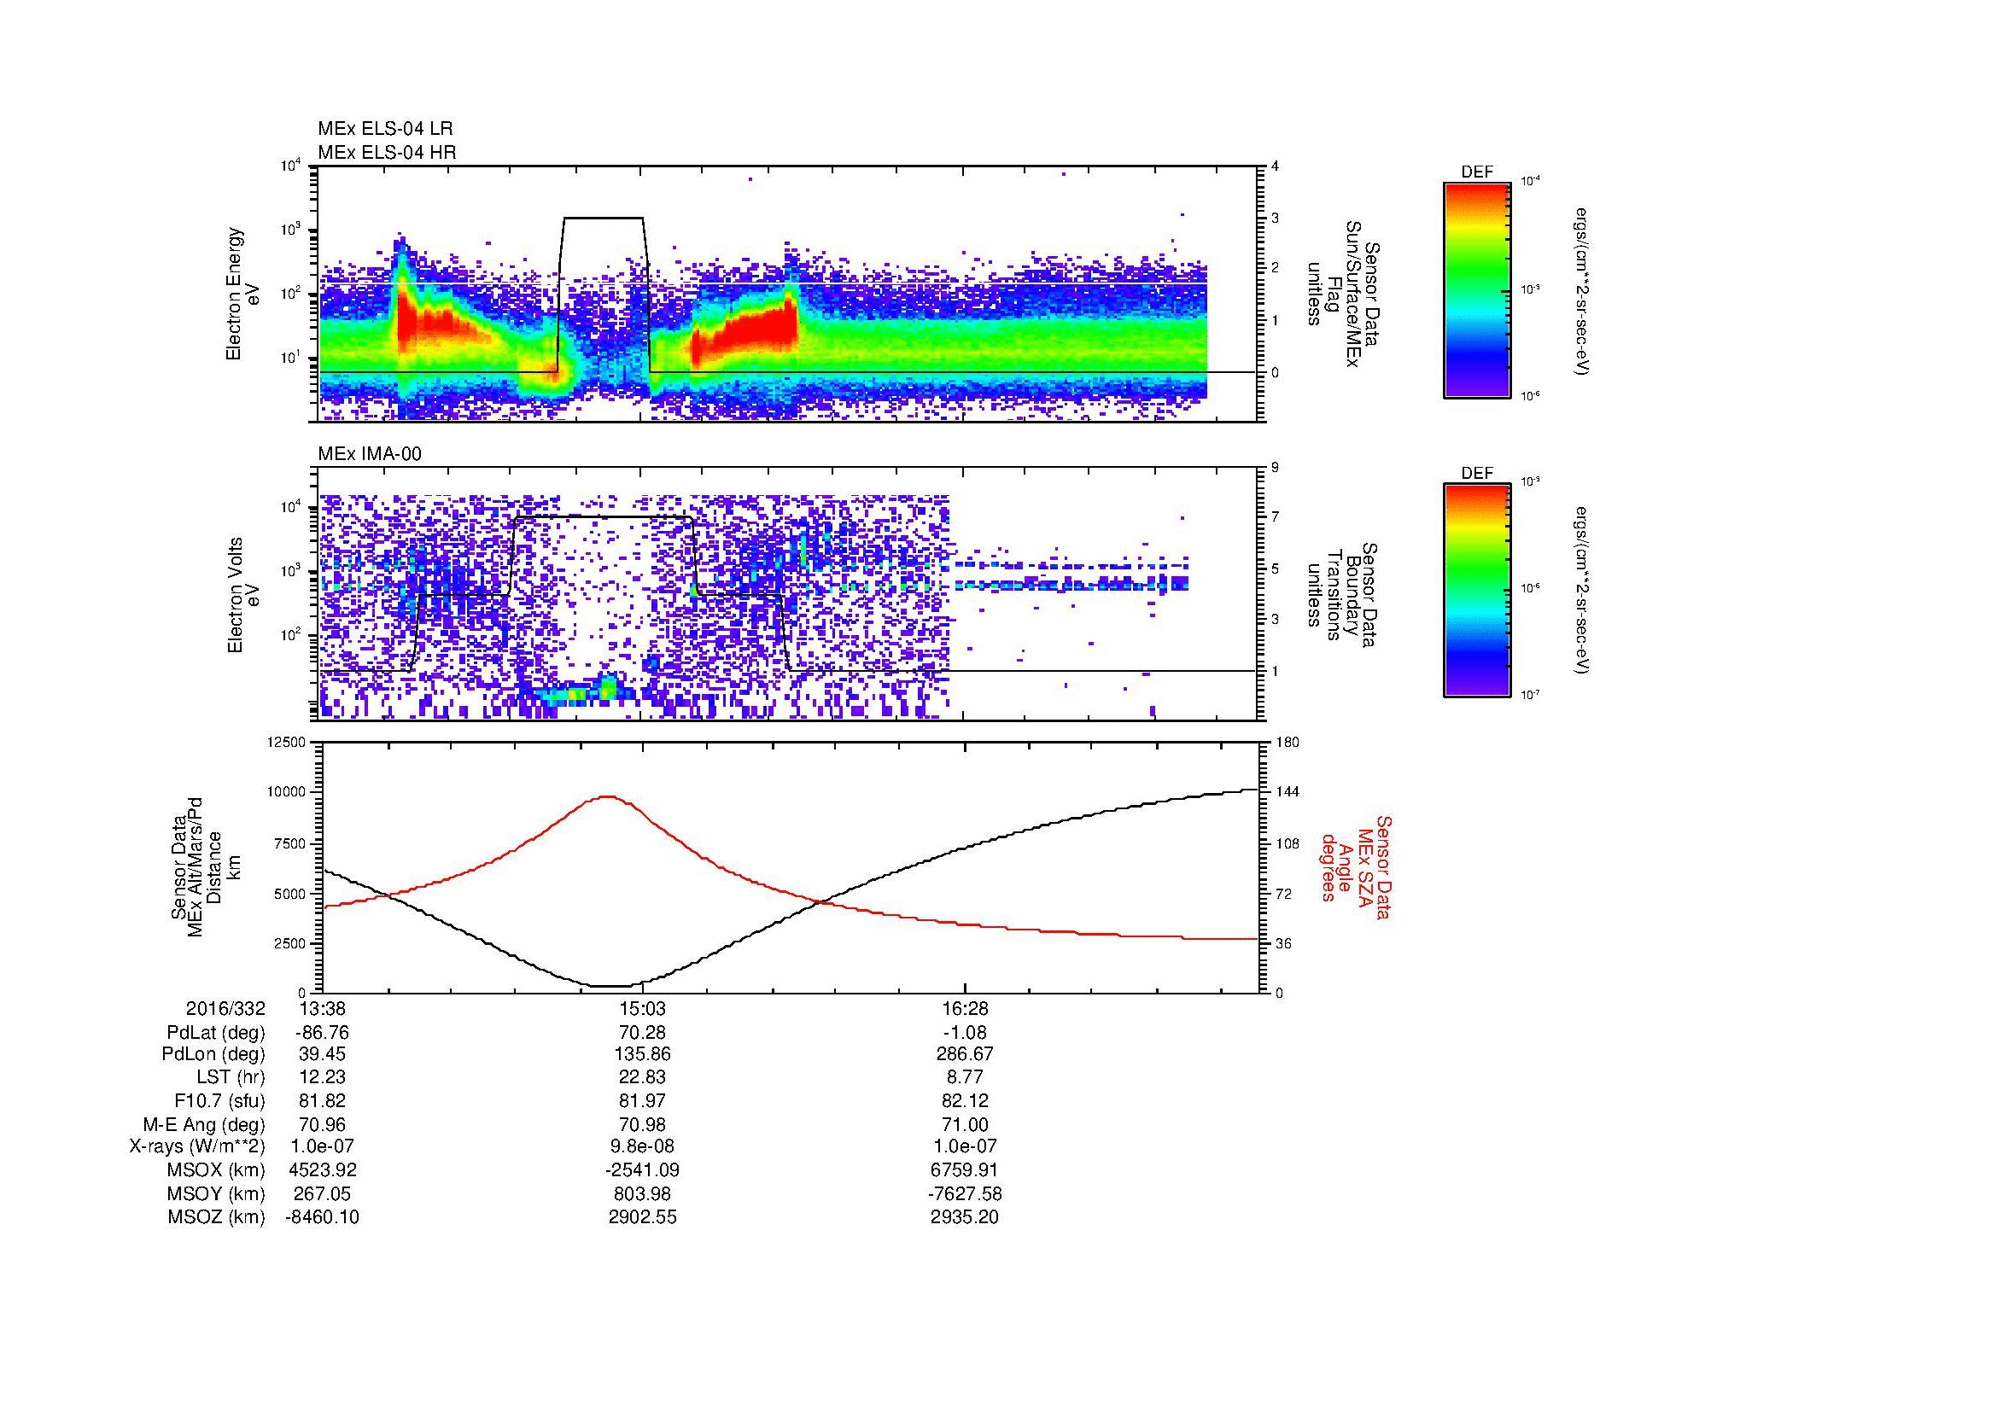Click the '144' SZA axis tick label
1997x1411 pixels.
[1286, 792]
